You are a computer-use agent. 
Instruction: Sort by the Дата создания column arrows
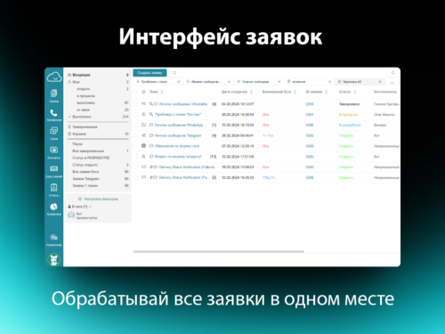(251, 92)
